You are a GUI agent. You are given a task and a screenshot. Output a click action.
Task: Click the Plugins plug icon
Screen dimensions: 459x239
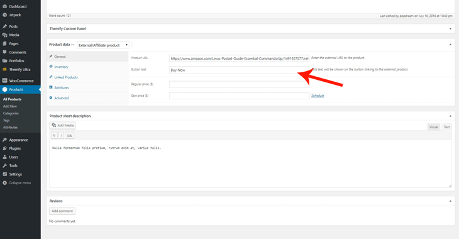pos(4,148)
